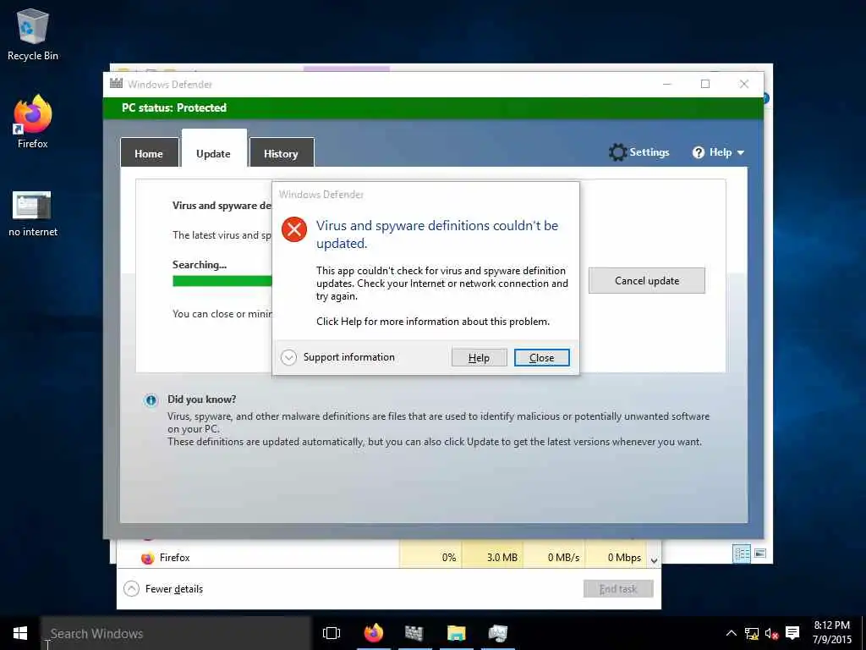866x650 pixels.
Task: Click the Firefox process name in Task Manager
Action: [x=174, y=558]
